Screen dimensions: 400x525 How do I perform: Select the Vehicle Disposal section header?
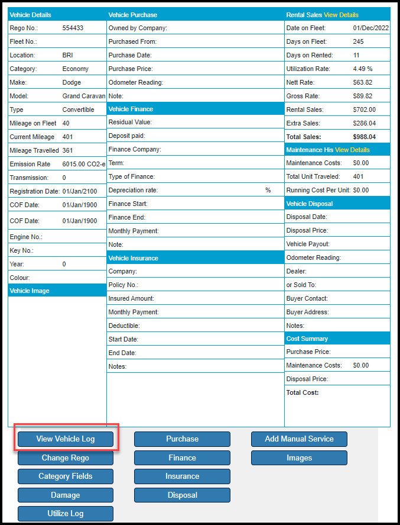pyautogui.click(x=309, y=204)
